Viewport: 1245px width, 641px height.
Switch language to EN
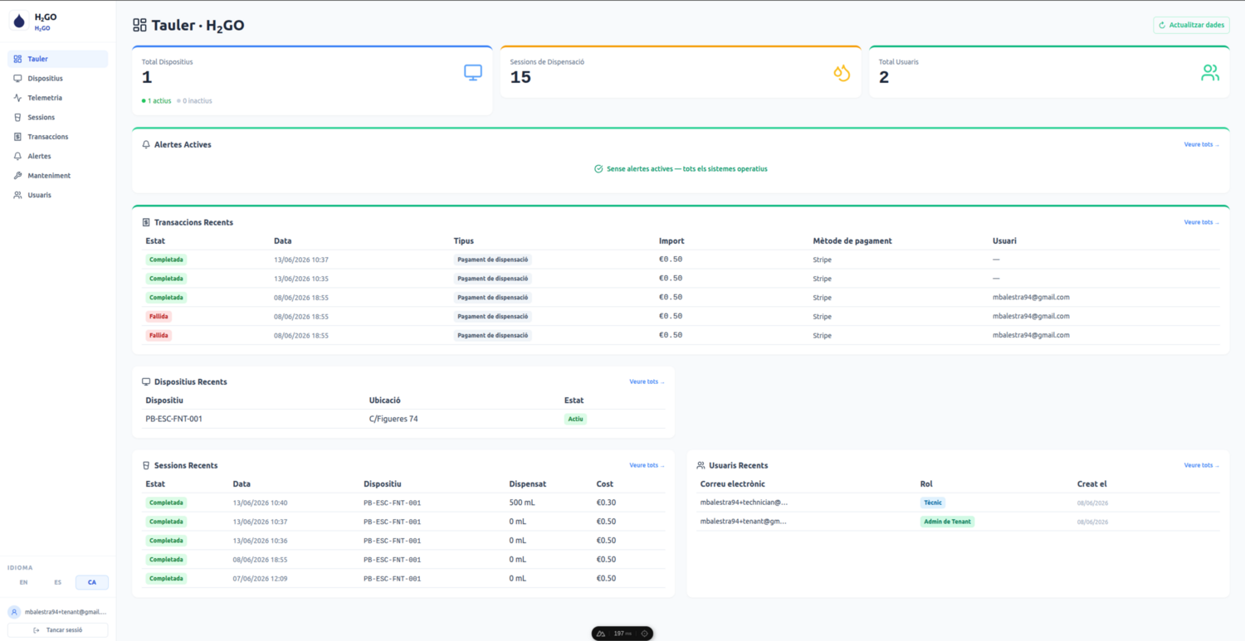point(23,582)
